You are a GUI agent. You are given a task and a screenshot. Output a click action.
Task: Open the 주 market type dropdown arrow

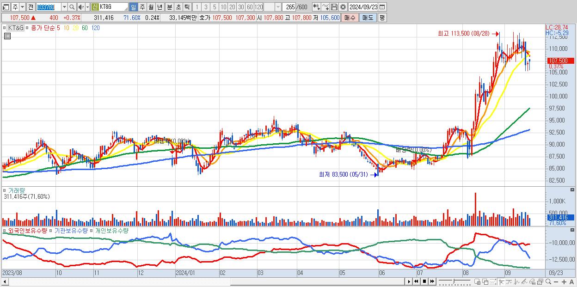click(x=22, y=7)
